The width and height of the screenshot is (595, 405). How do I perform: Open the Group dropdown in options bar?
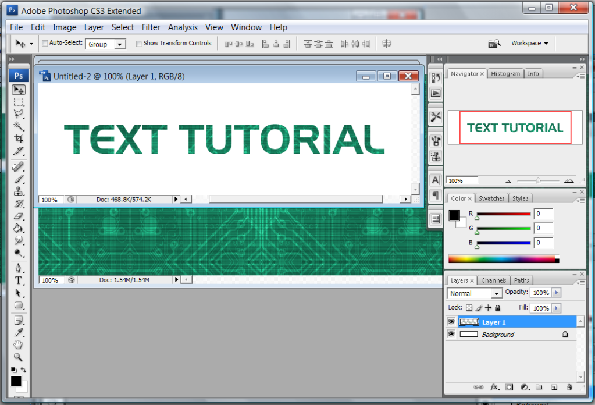click(x=106, y=44)
